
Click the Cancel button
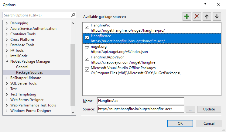pyautogui.click(x=209, y=123)
